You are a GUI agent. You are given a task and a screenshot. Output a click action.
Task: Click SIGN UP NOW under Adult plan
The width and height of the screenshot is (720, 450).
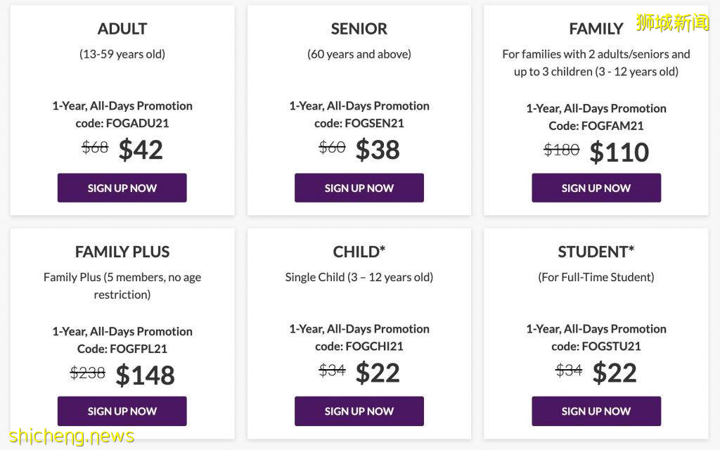[x=122, y=188]
